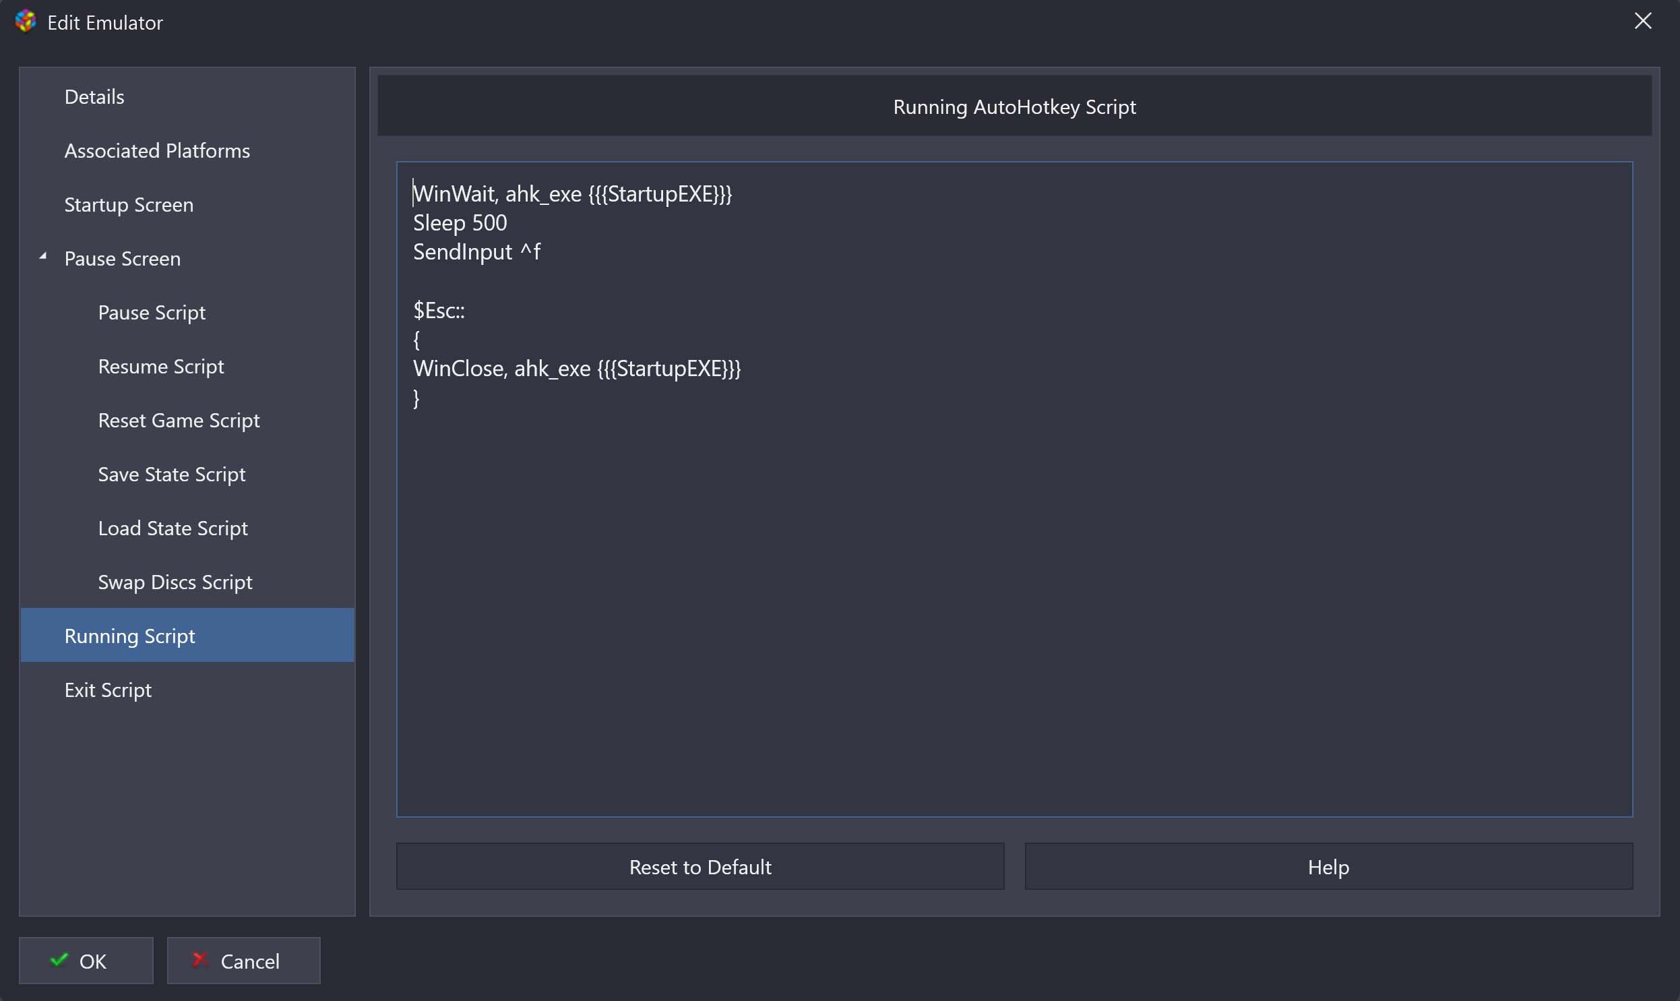Confirm changes with OK button
The image size is (1680, 1001).
click(86, 961)
